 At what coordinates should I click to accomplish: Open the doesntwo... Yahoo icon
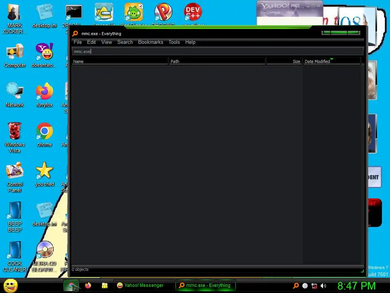[44, 55]
